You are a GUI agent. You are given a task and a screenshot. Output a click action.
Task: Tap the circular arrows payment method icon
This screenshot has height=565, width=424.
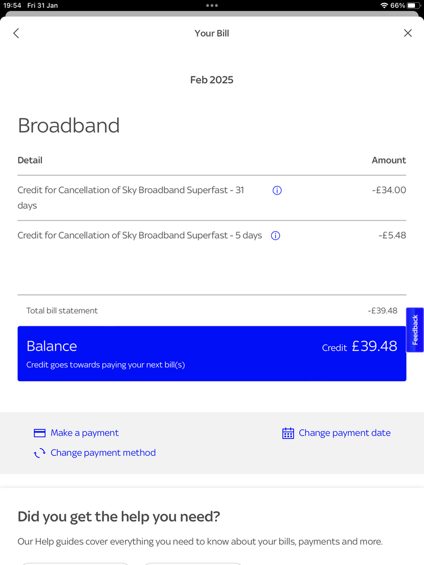(x=39, y=453)
